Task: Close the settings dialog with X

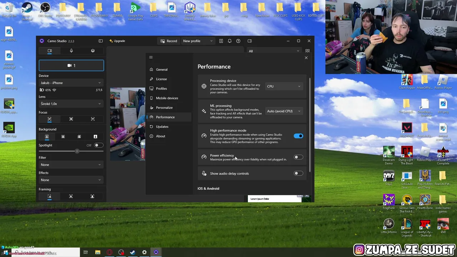Action: [306, 58]
